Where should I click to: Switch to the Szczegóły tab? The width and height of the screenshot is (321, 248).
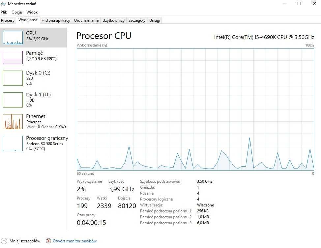point(137,20)
